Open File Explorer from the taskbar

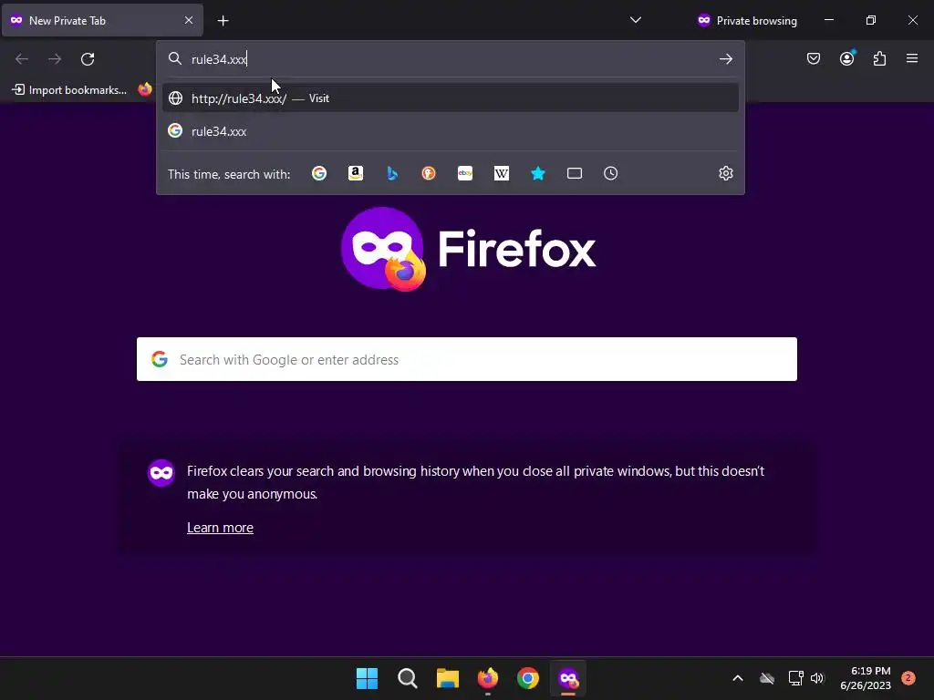pos(447,678)
